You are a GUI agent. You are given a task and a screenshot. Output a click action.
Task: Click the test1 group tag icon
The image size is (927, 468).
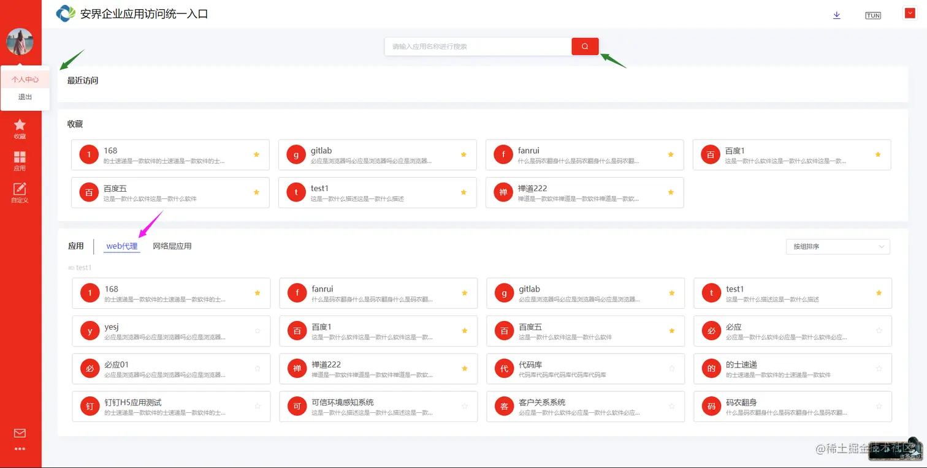[71, 268]
